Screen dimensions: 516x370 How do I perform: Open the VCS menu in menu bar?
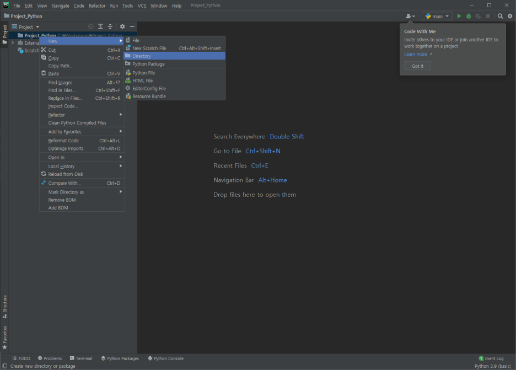(142, 6)
